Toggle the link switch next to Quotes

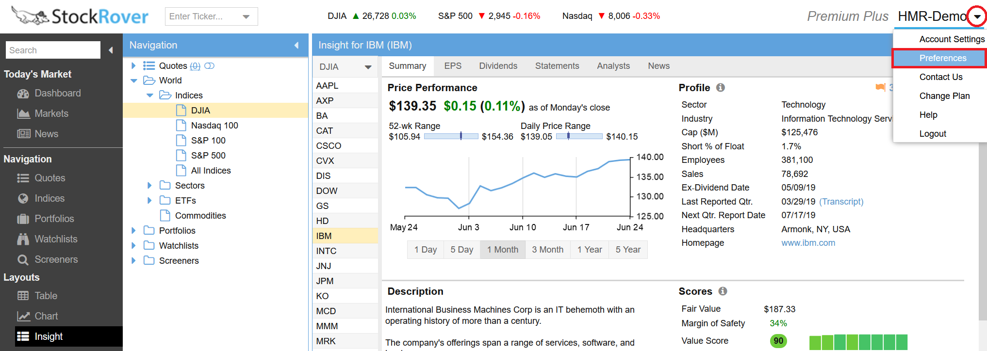coord(209,66)
